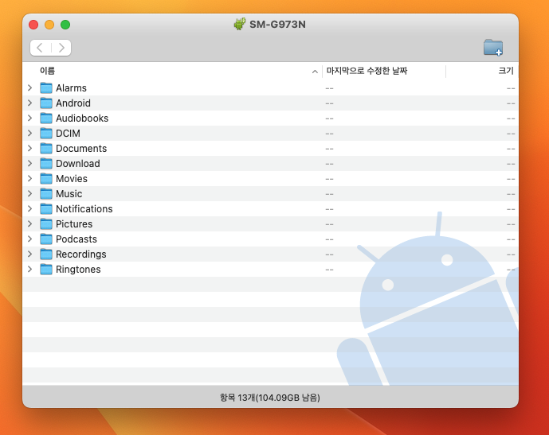Select the Documents folder icon
Viewport: 549px width, 435px height.
coord(46,149)
